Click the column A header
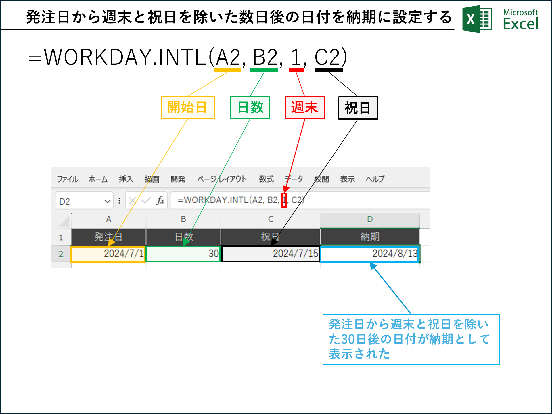Image resolution: width=552 pixels, height=414 pixels. tap(109, 219)
